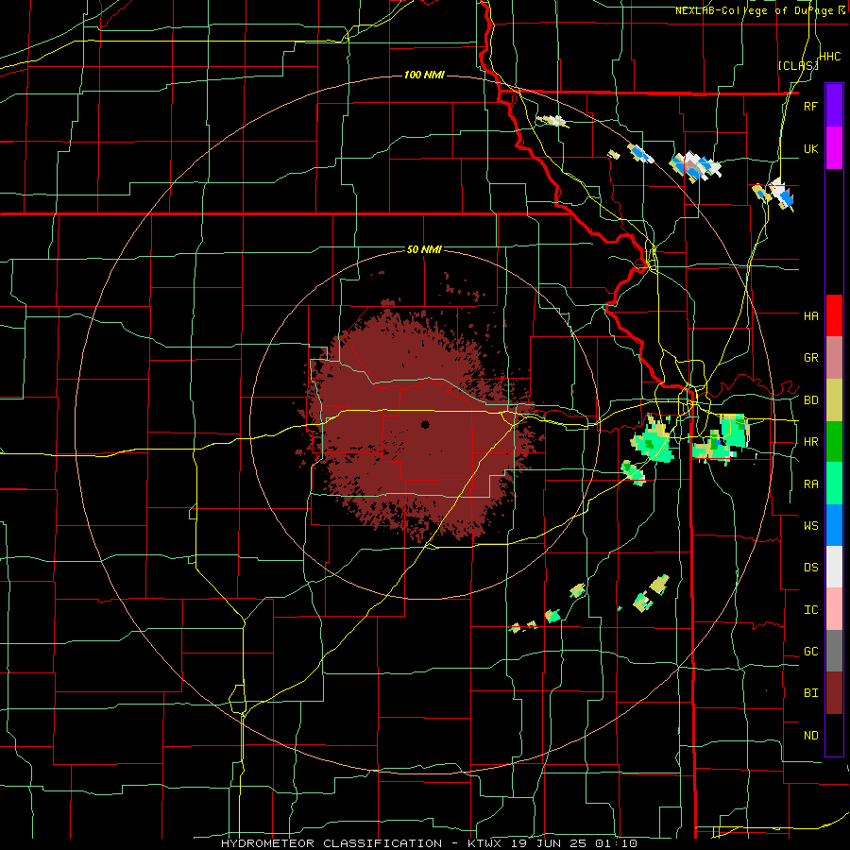Image resolution: width=850 pixels, height=850 pixels.
Task: Click the BD olive legend swatch
Action: pyautogui.click(x=834, y=400)
